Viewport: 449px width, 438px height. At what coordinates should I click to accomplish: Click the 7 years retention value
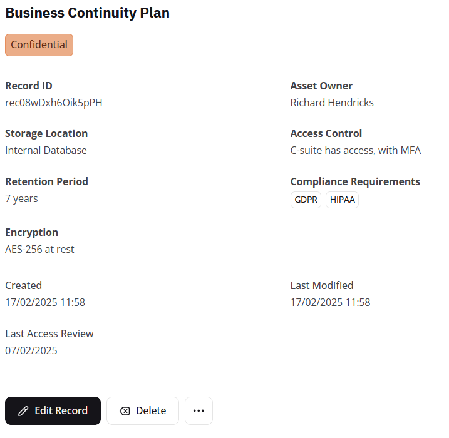21,198
